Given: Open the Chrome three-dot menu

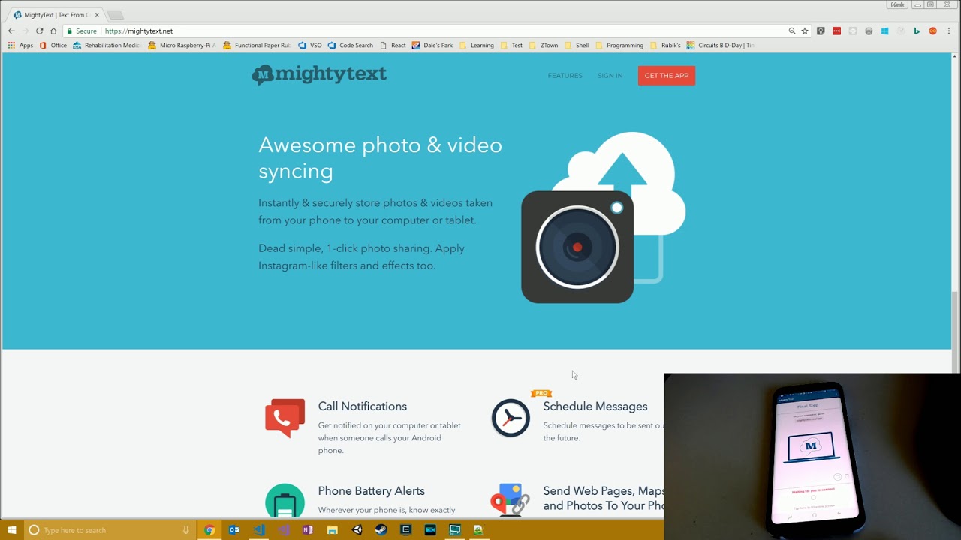Looking at the screenshot, I should click(x=949, y=31).
